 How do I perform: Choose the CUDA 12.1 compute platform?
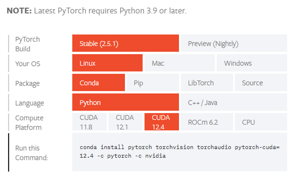(125, 122)
